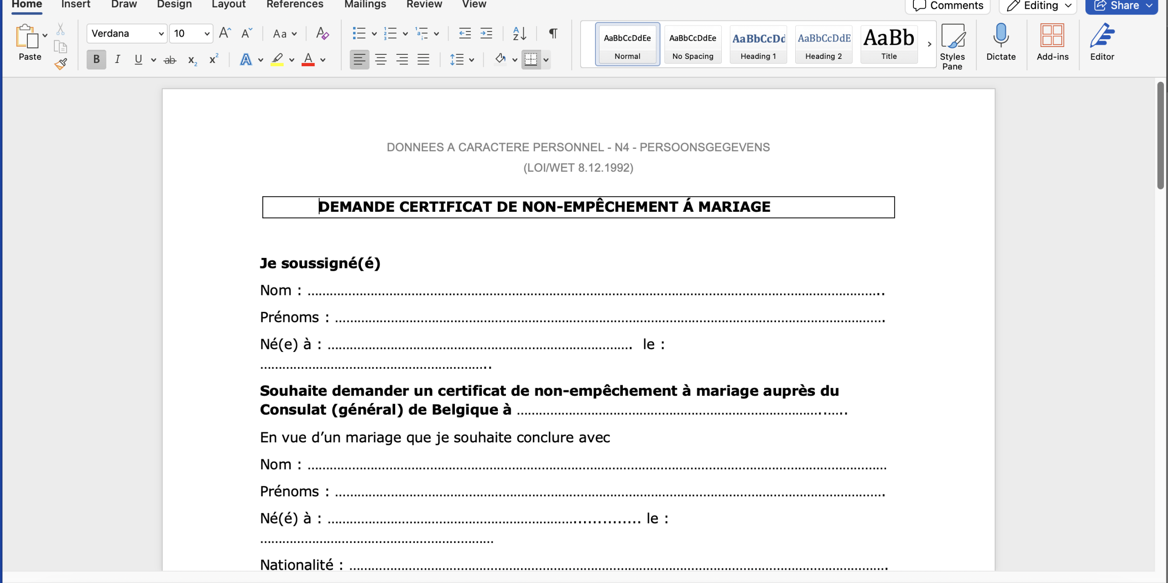
Task: Apply the Heading 1 style
Action: pos(758,44)
